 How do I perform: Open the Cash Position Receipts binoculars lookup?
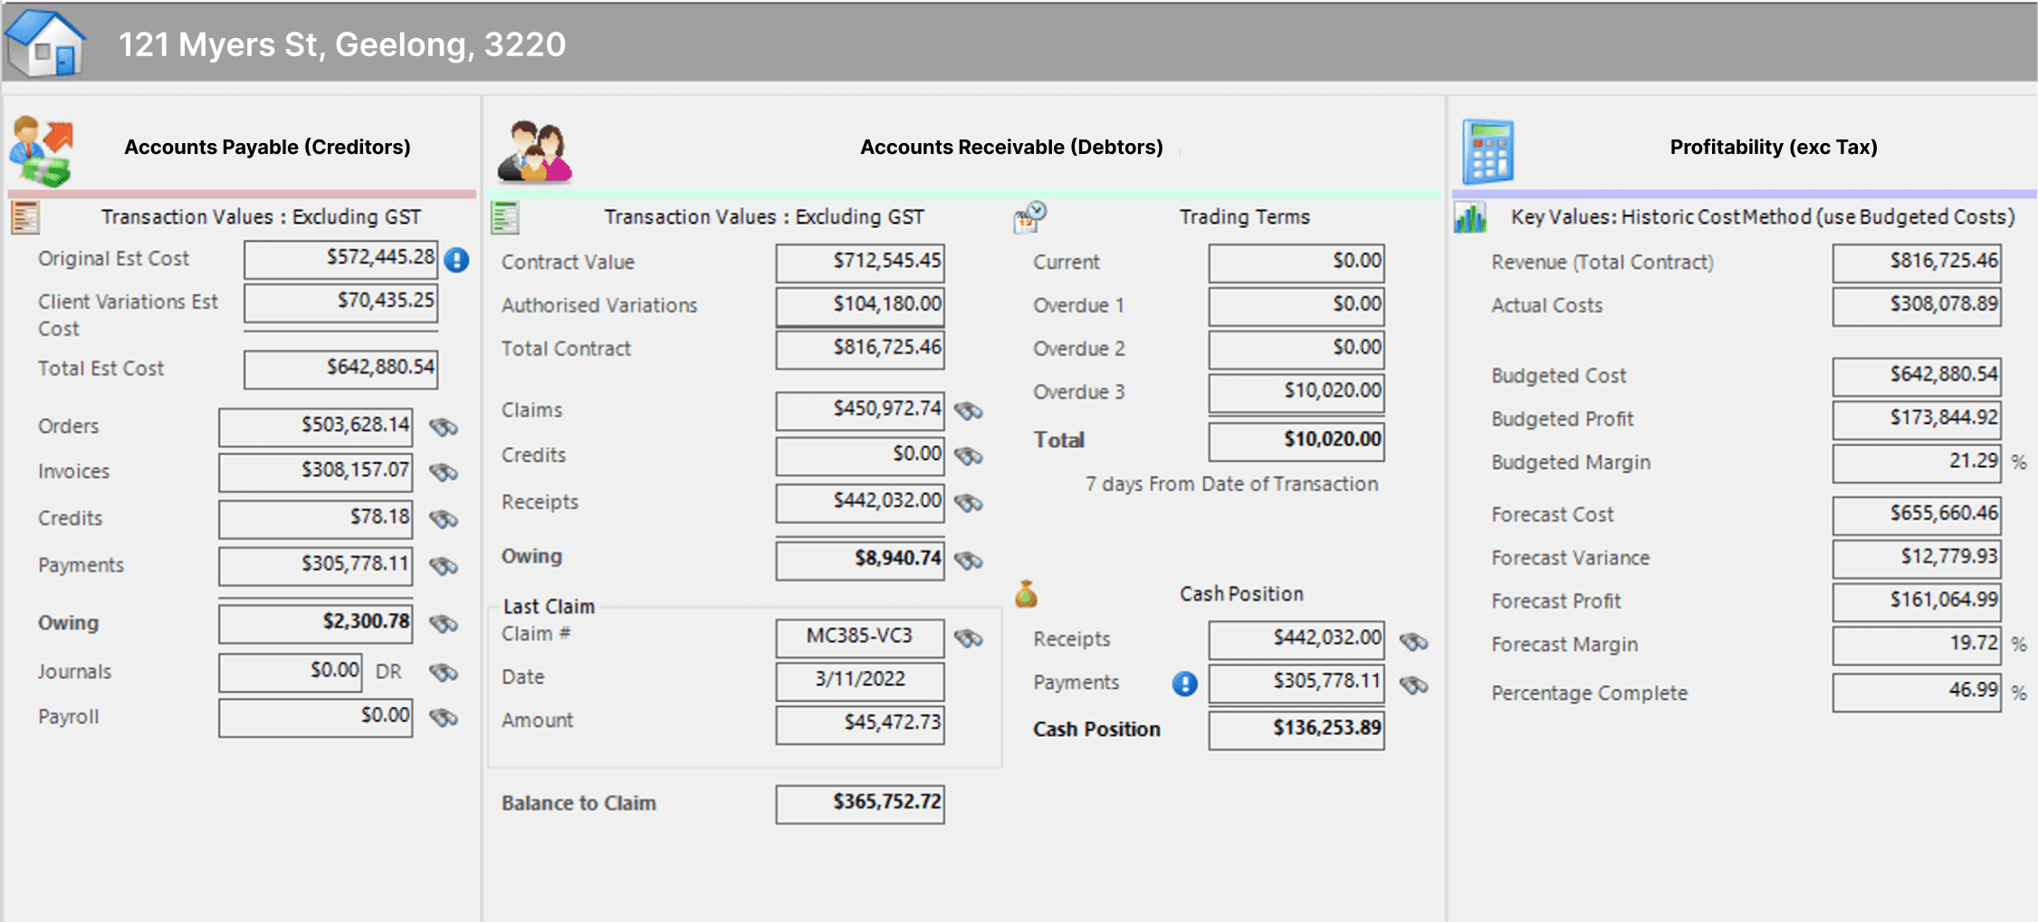1413,641
